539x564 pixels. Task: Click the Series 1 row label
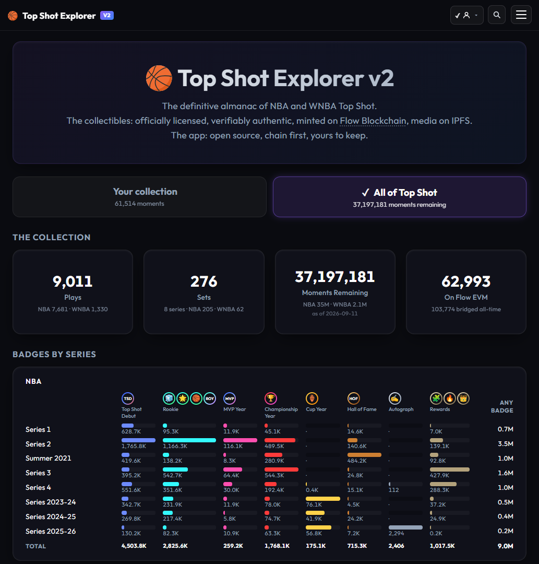[38, 429]
